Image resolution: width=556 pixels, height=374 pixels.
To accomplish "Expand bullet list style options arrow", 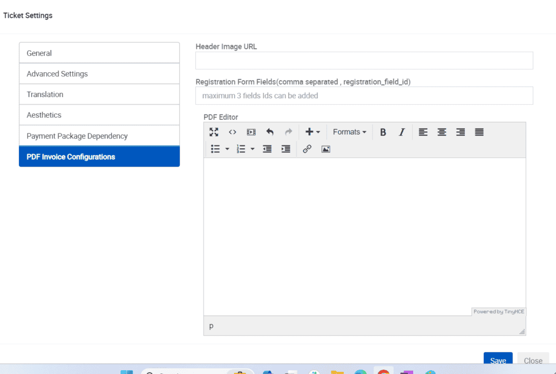I will 228,149.
